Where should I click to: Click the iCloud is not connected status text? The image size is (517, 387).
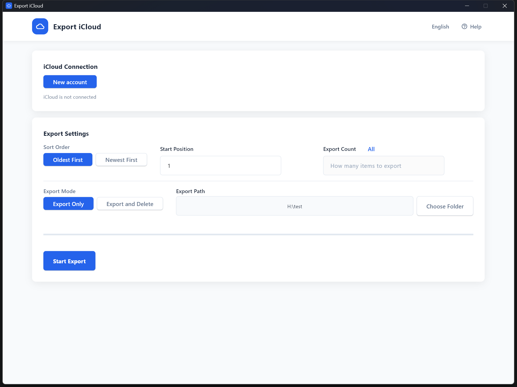coord(70,97)
